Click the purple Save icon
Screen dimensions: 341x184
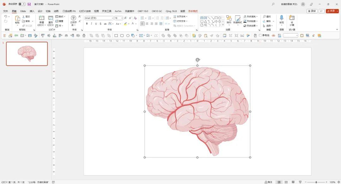[x=29, y=4]
